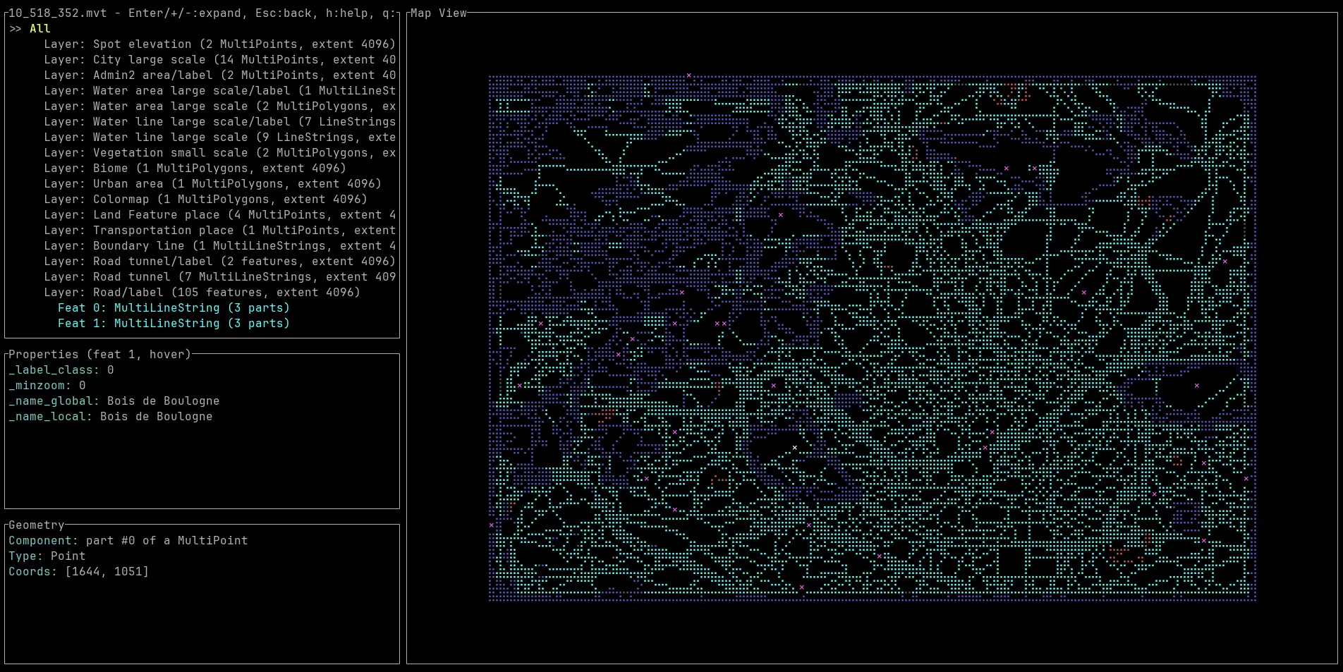Viewport: 1343px width, 672px height.
Task: Click the "Map View" panel title
Action: click(437, 13)
